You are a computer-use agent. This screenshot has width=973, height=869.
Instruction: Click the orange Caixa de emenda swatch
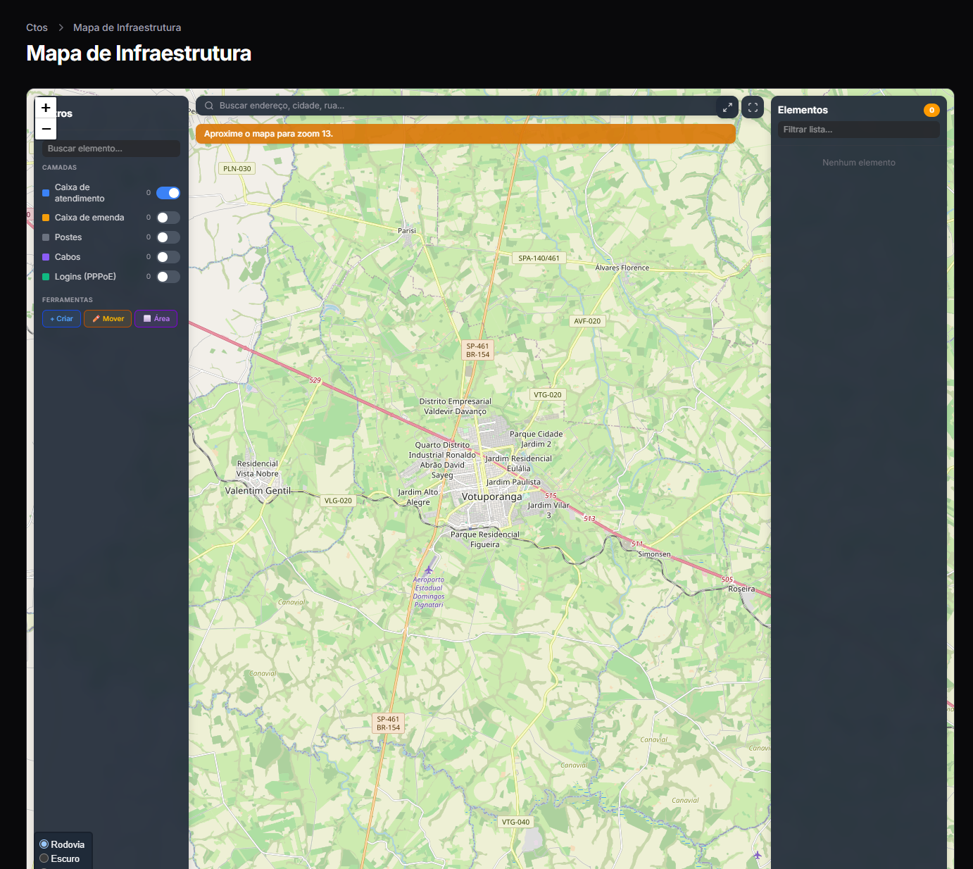tap(46, 218)
